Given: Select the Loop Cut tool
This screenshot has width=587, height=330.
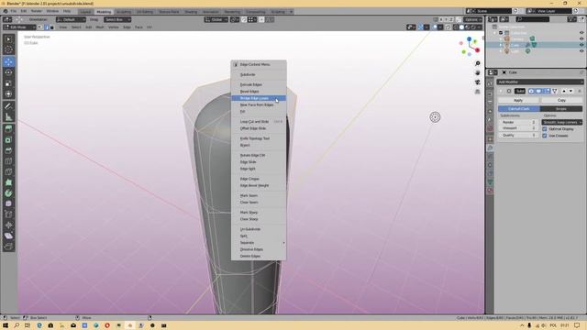Looking at the screenshot, I should 8,161.
